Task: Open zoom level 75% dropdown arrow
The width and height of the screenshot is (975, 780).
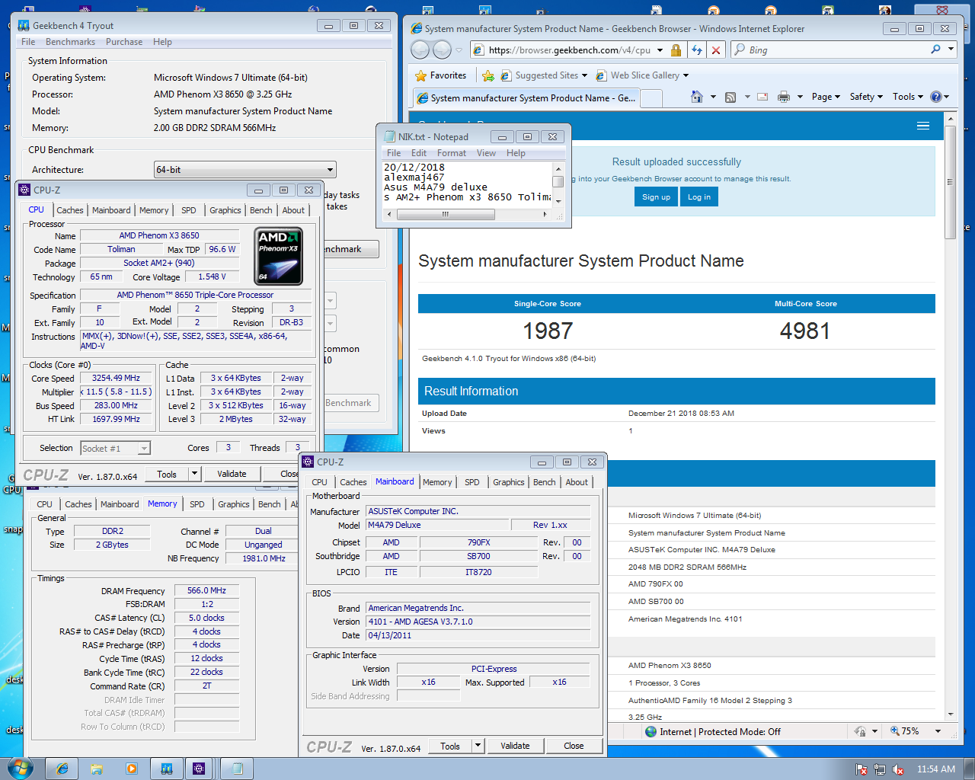Action: (938, 731)
